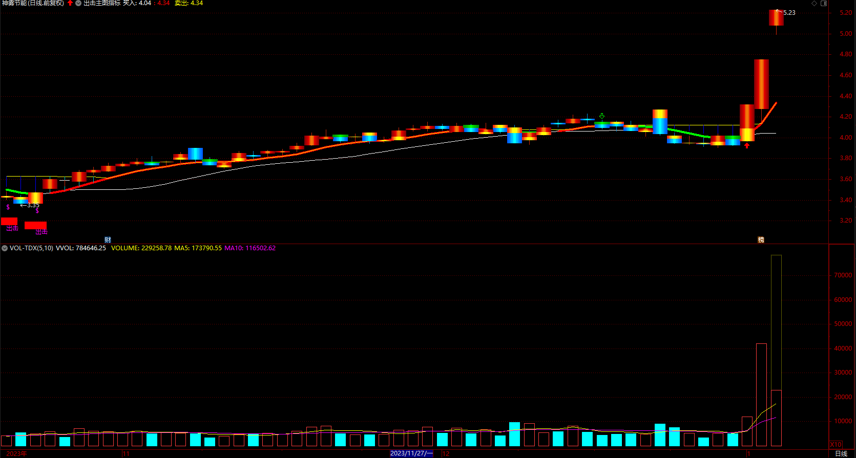Click the 3.20 price axis label
The width and height of the screenshot is (856, 458).
(x=846, y=221)
